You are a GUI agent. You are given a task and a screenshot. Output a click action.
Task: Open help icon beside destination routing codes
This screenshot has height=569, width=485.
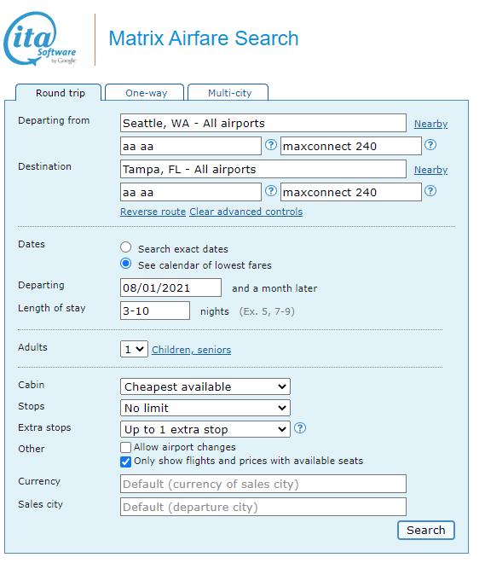[271, 191]
